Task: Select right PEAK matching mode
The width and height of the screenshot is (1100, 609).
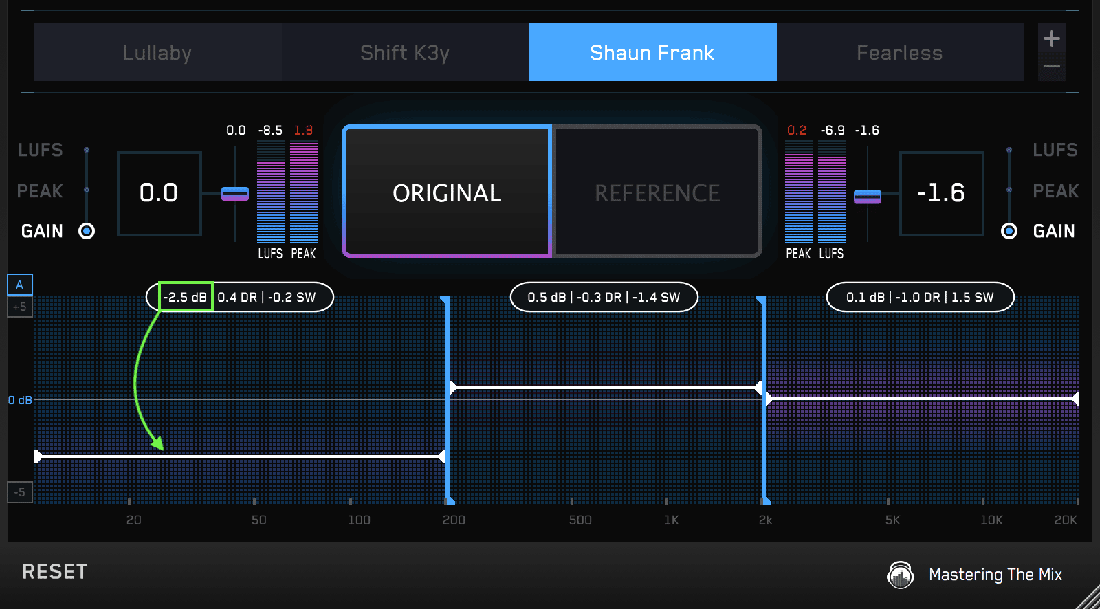Action: pyautogui.click(x=1009, y=190)
